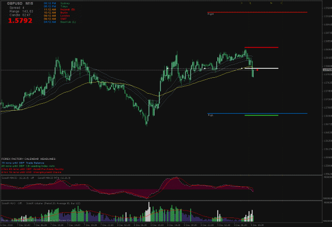The image size is (332, 227).
Task: Click the current price tag on price axis
Action: coord(327,70)
